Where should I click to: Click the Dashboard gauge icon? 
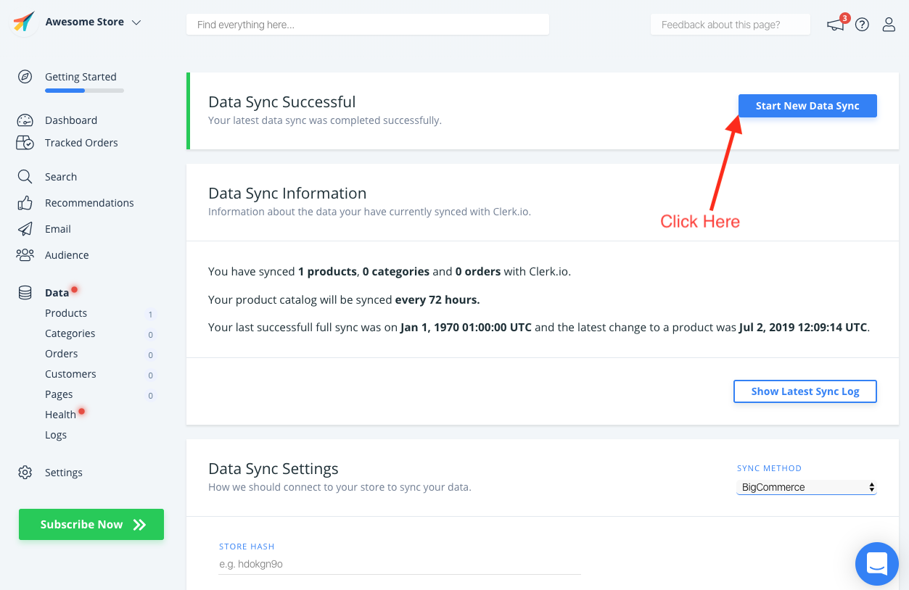point(25,120)
